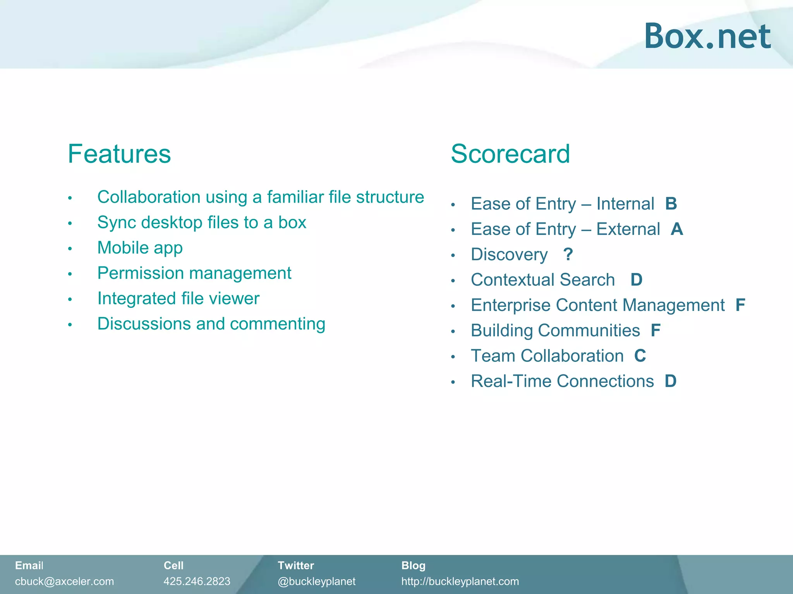Click the 'Discussions and commenting' bullet

pyautogui.click(x=211, y=324)
